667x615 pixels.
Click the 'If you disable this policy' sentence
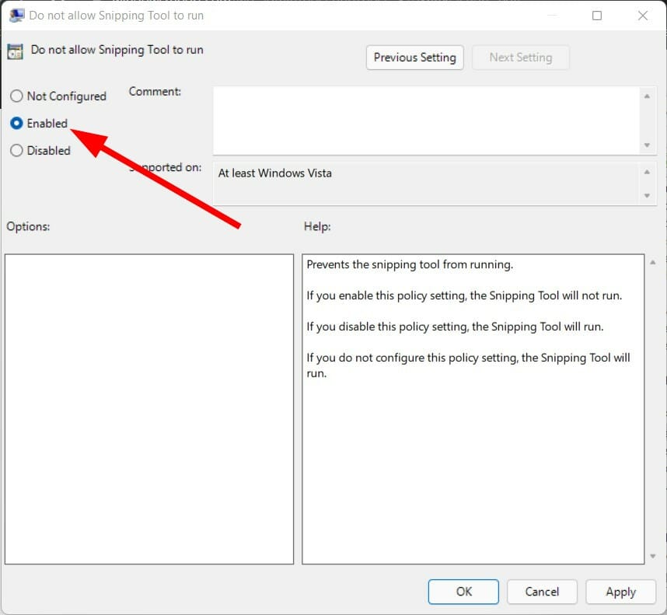455,327
